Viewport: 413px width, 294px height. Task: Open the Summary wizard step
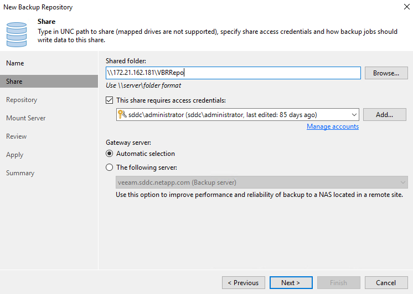[20, 173]
